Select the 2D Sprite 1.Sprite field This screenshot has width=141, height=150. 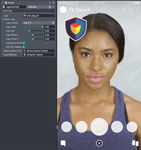pos(38,55)
